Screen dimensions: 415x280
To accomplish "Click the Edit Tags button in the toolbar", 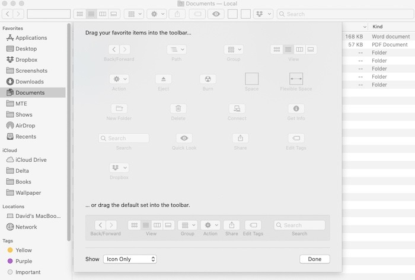I will coord(197,14).
